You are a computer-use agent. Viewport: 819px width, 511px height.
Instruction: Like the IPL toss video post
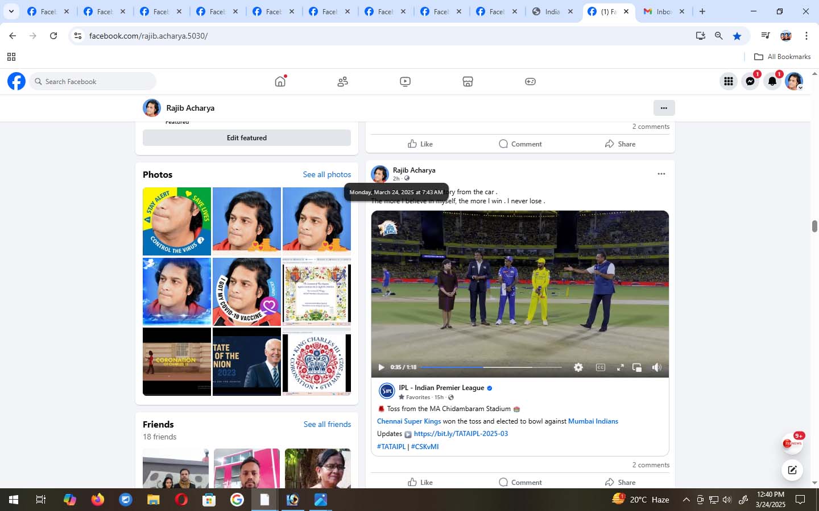(x=420, y=482)
